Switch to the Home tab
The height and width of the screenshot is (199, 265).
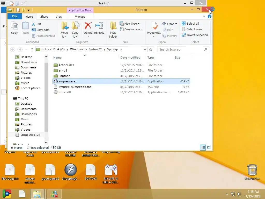(29, 17)
